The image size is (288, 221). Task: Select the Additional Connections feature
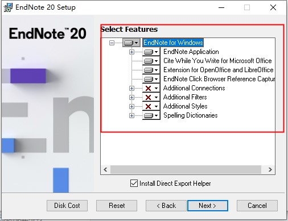194,88
